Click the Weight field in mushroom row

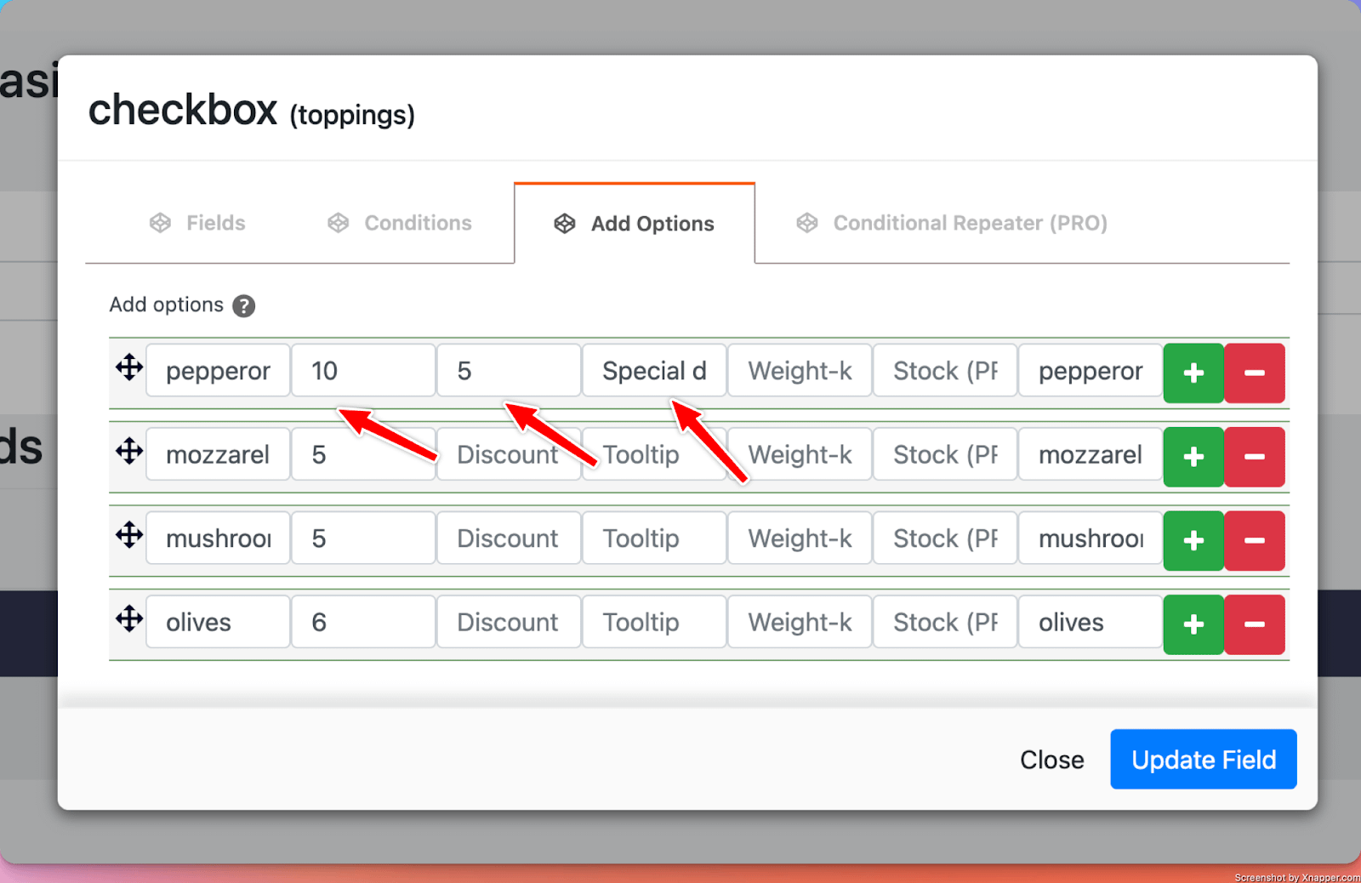(x=799, y=538)
